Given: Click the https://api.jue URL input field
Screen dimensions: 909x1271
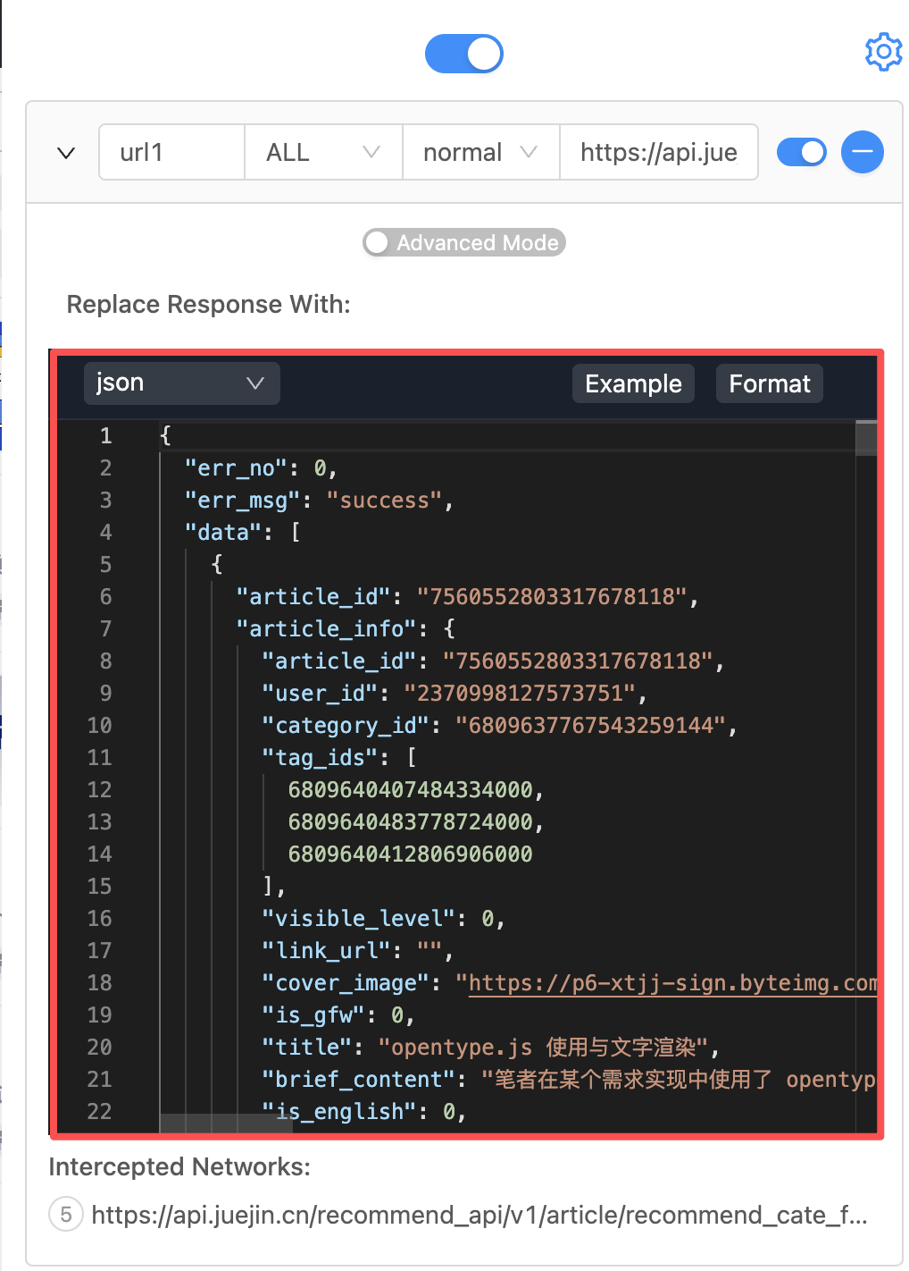Looking at the screenshot, I should 659,153.
